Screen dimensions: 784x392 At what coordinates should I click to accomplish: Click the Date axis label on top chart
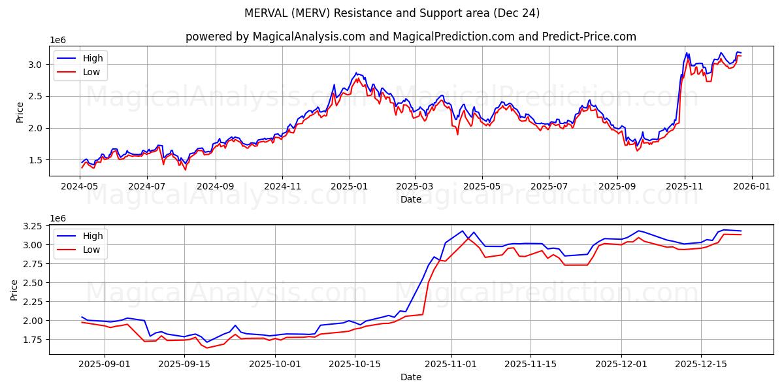[x=412, y=199]
